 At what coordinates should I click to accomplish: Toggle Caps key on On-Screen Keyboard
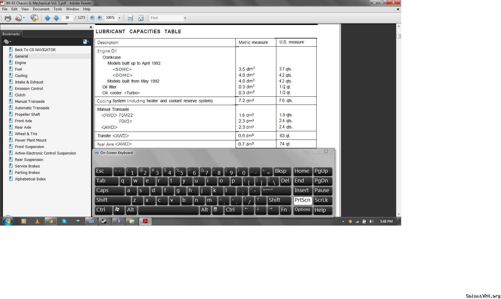click(x=109, y=191)
